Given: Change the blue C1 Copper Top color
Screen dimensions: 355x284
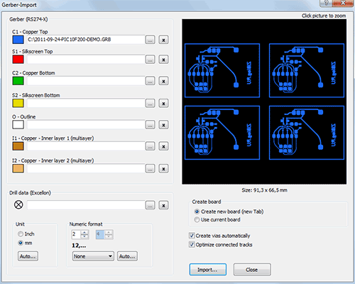Looking at the screenshot, I should point(18,40).
